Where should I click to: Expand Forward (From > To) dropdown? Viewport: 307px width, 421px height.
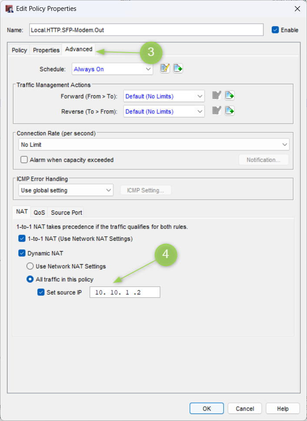164,96
